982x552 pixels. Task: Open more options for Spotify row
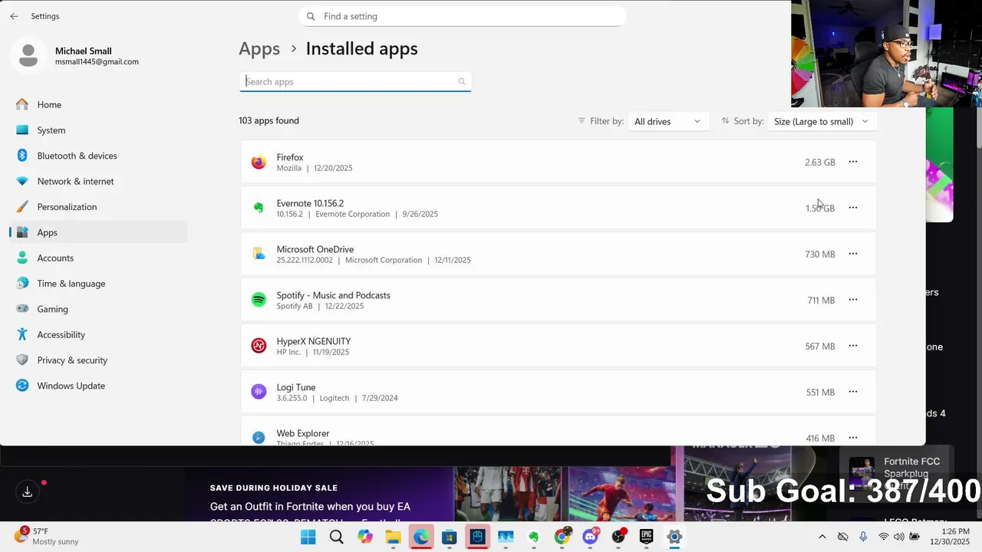coord(853,300)
